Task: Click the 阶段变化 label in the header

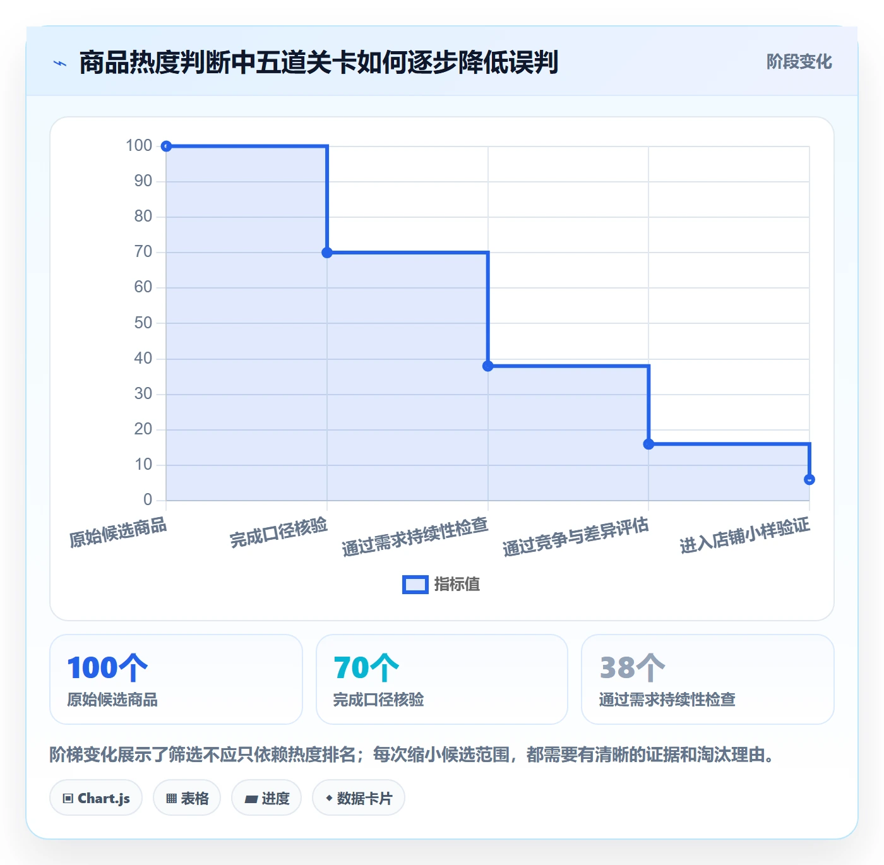Action: coord(799,62)
